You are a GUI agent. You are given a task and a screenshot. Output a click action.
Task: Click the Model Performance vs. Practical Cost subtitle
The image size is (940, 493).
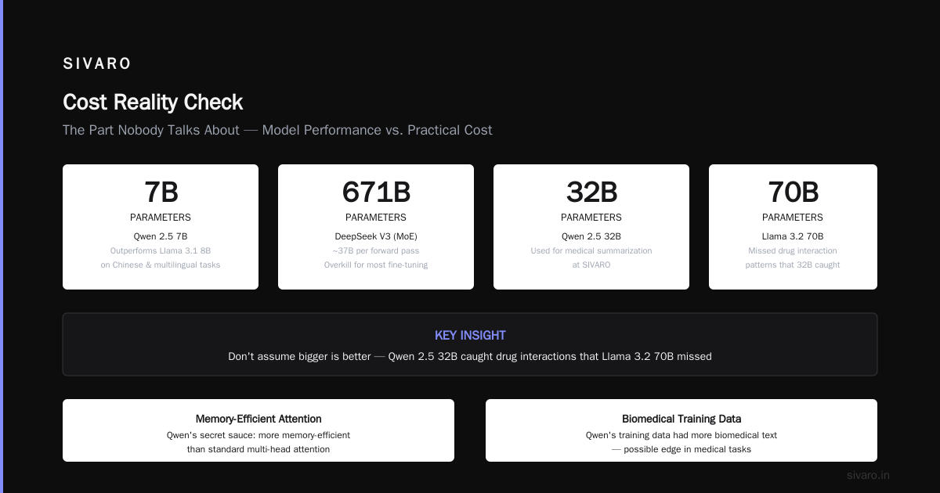click(x=277, y=130)
